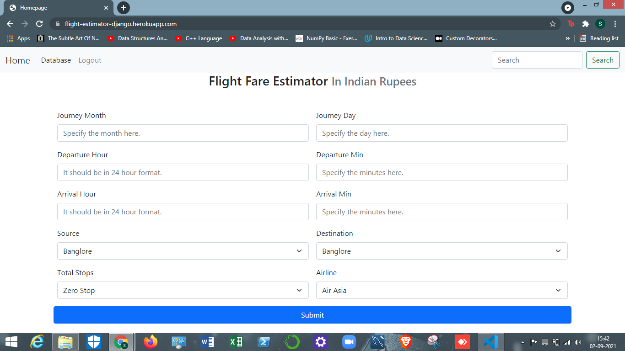Open the Custom Decorators... bookmark

(466, 38)
